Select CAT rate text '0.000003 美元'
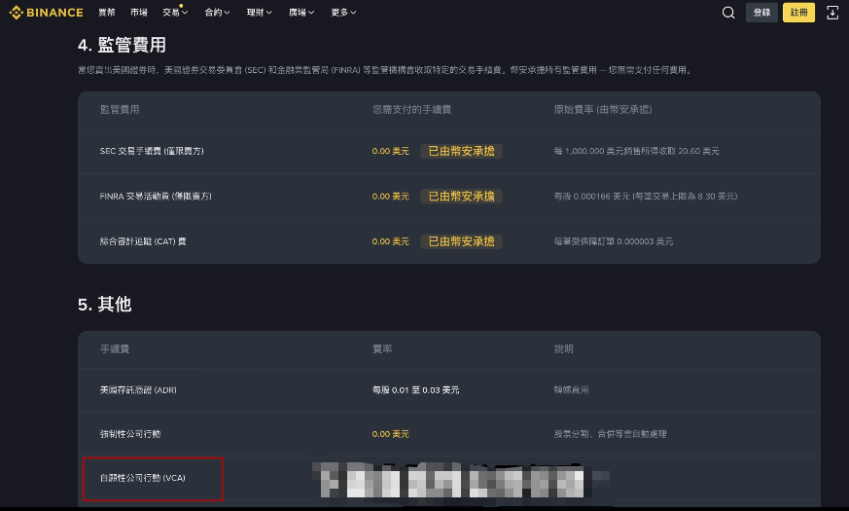Viewport: 849px width, 511px height. point(645,241)
